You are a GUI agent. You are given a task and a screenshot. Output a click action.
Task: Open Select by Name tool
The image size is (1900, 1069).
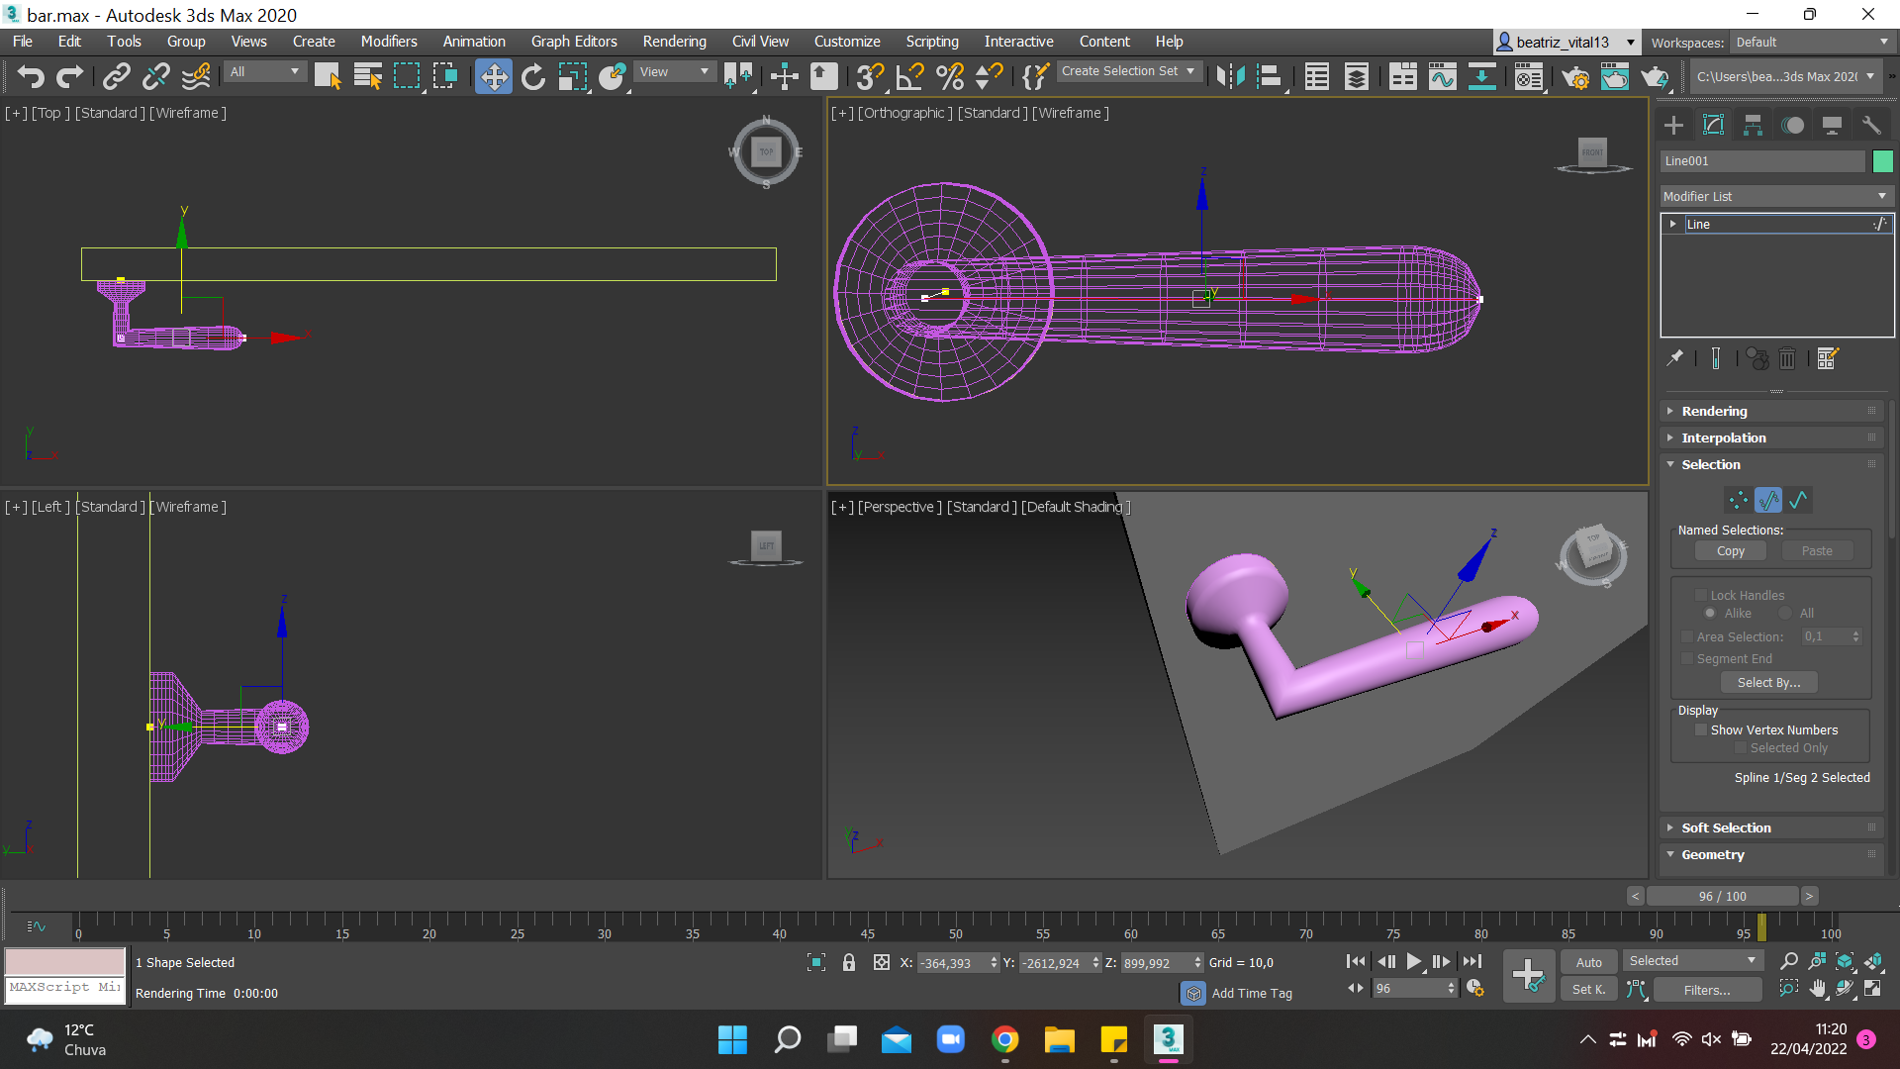coord(367,76)
